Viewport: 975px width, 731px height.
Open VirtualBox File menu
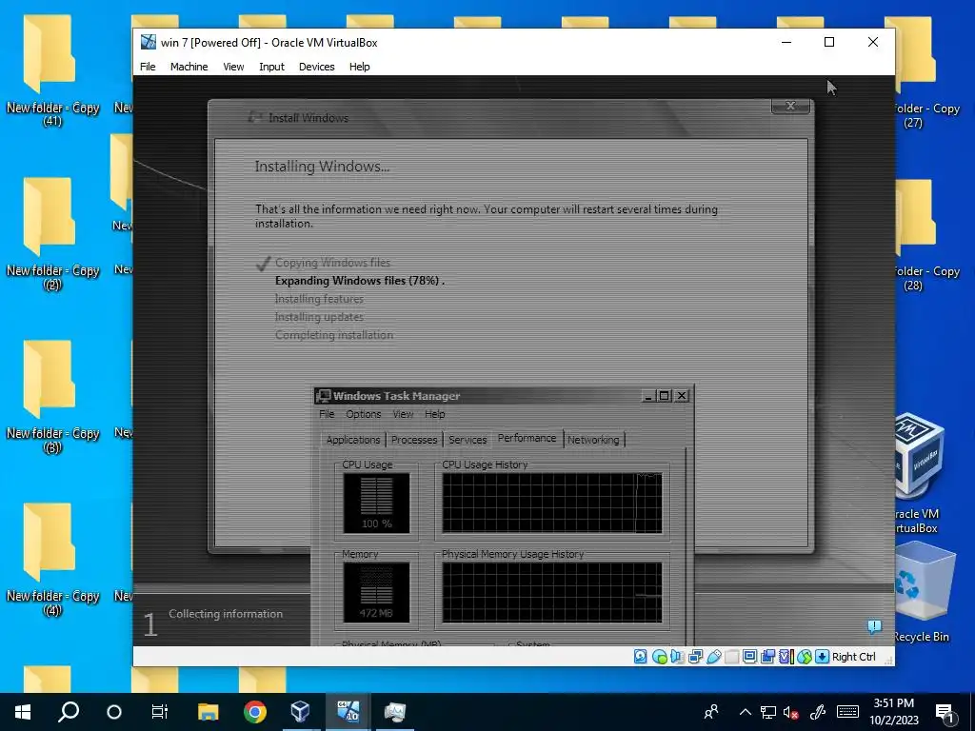(x=148, y=67)
